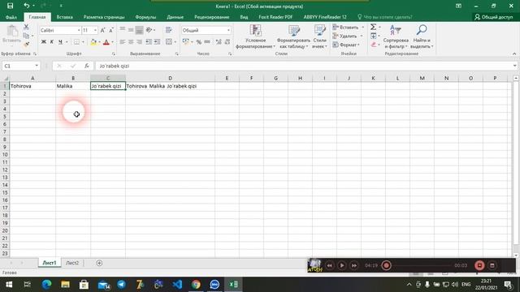The image size is (520, 292).
Task: Increase the font size
Action: [103, 30]
